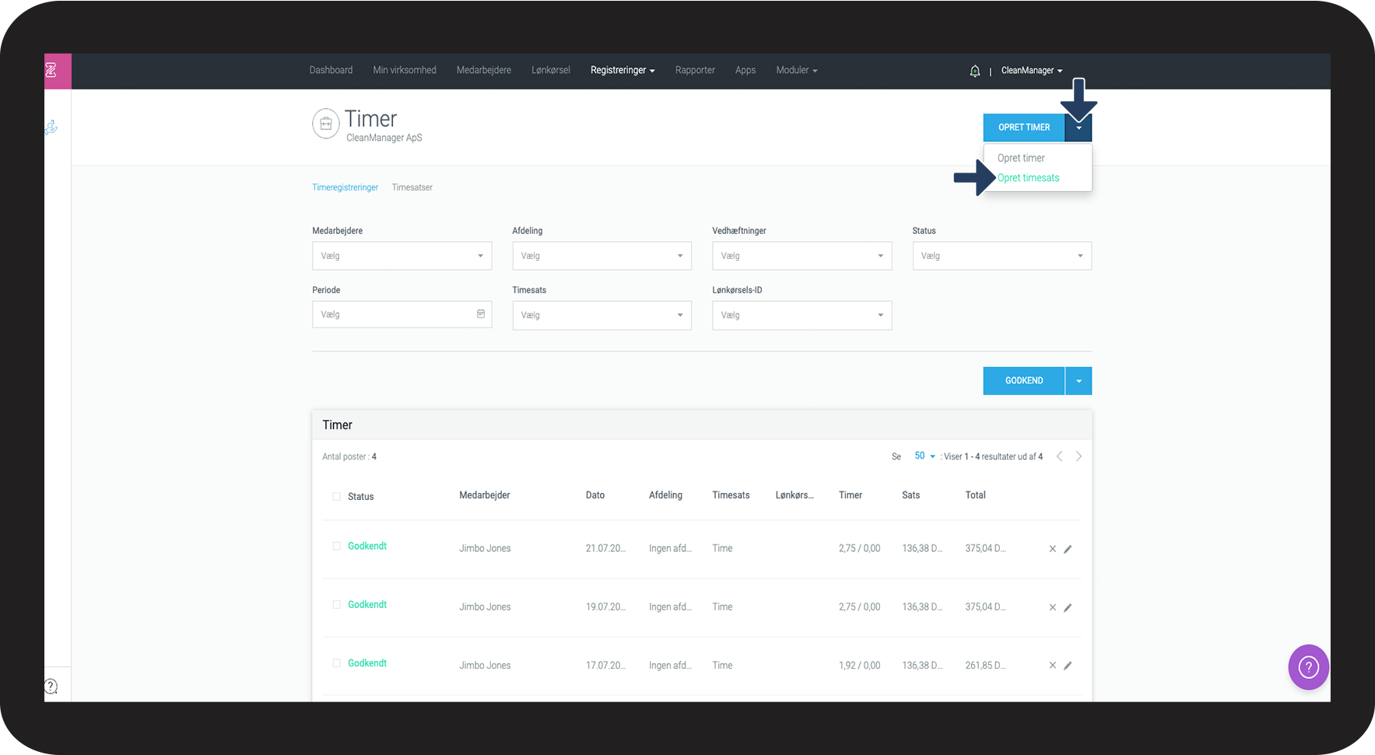Click the pink logo icon in top-left corner

pos(51,71)
